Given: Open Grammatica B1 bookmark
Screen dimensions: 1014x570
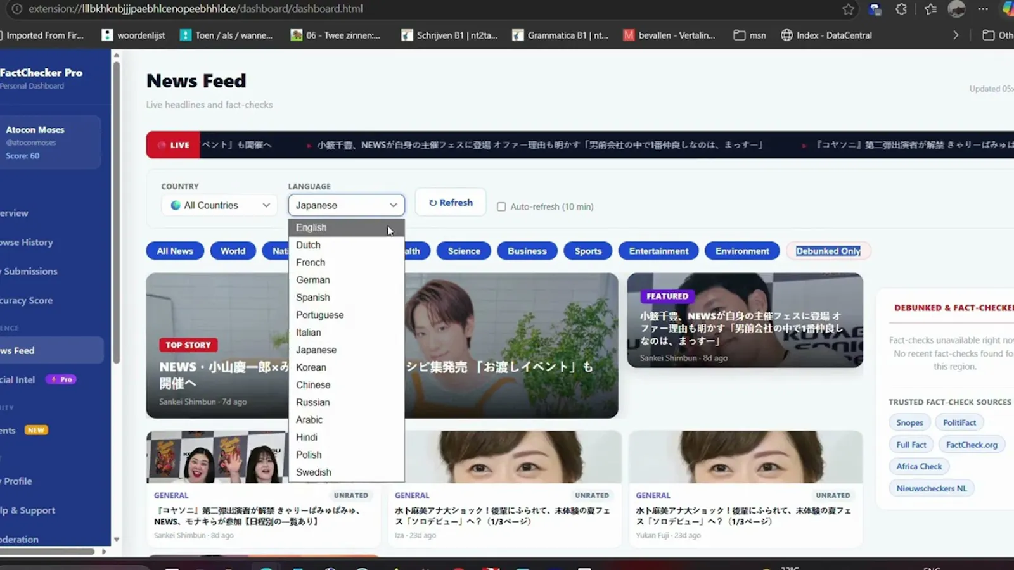Looking at the screenshot, I should coord(560,35).
